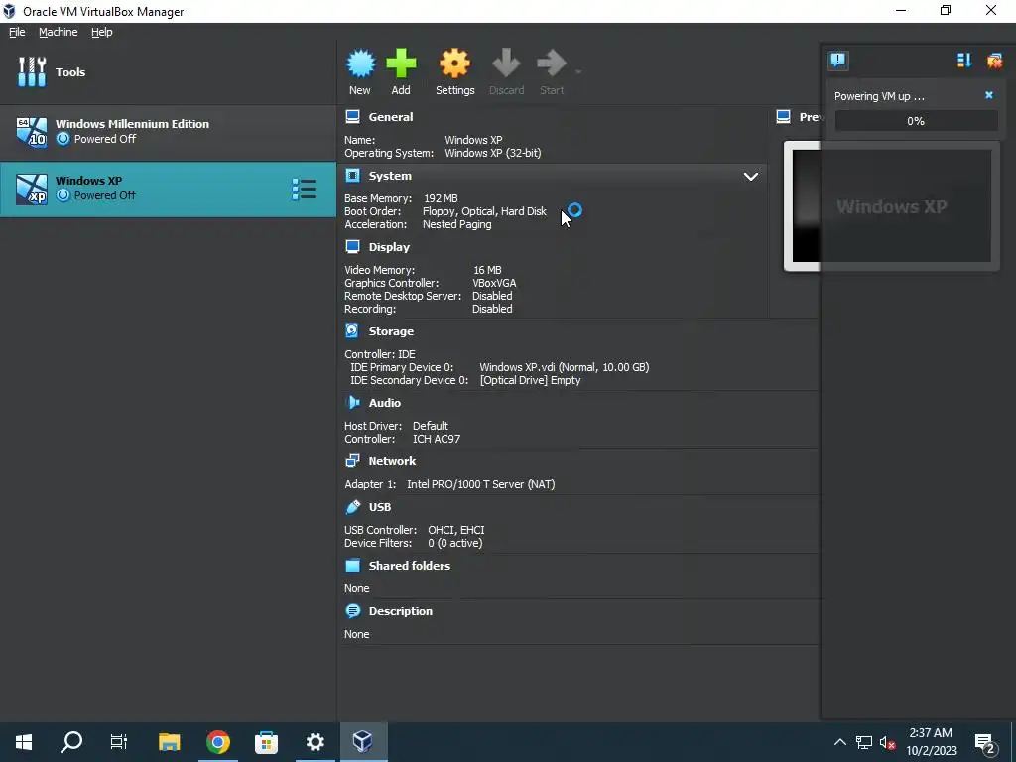Open Windows XP machine tools menu icon

coord(304,190)
